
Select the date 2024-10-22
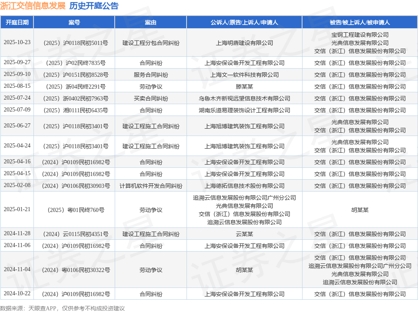pos(17,293)
